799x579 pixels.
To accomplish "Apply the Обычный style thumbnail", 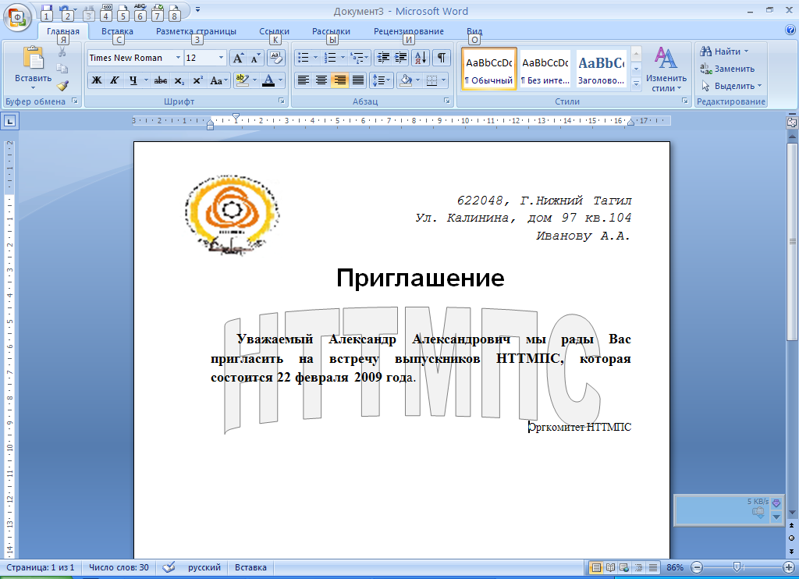I will [x=489, y=69].
